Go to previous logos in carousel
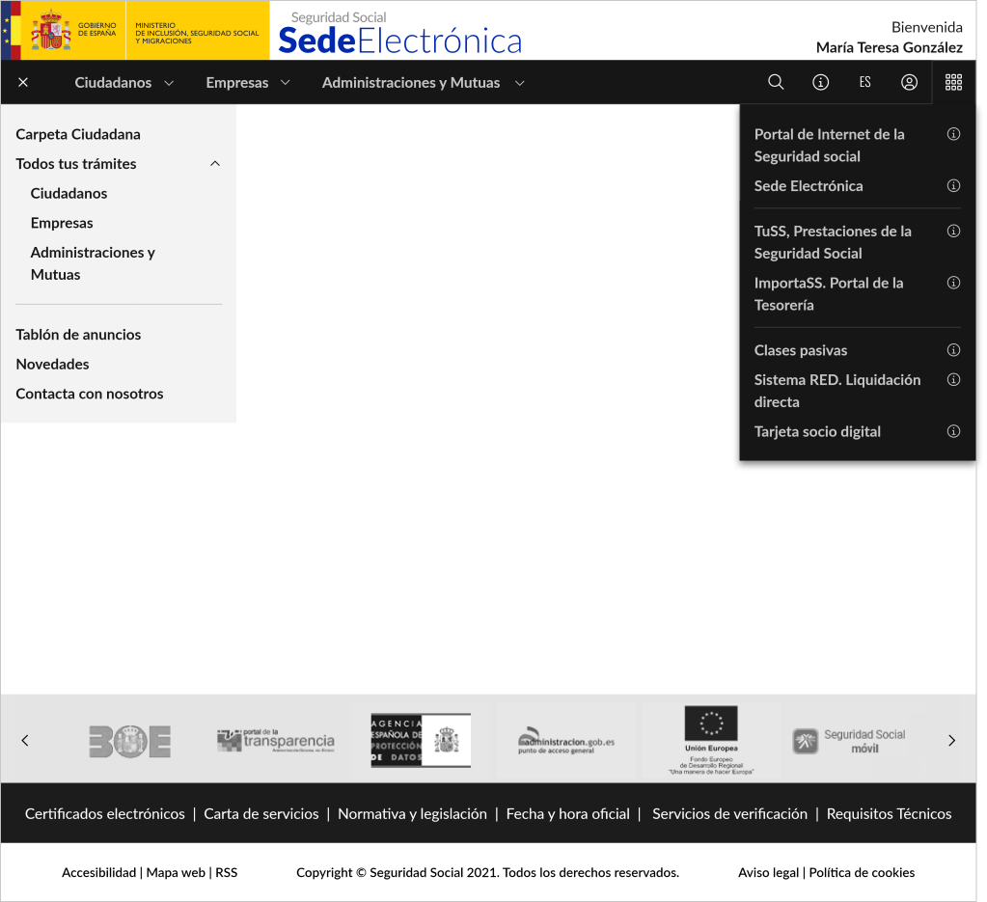This screenshot has height=902, width=987. 25,741
